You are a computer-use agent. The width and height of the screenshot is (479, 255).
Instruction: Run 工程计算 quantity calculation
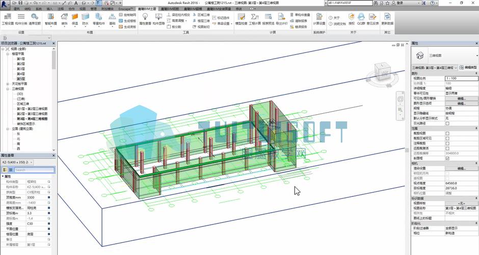pos(255,19)
